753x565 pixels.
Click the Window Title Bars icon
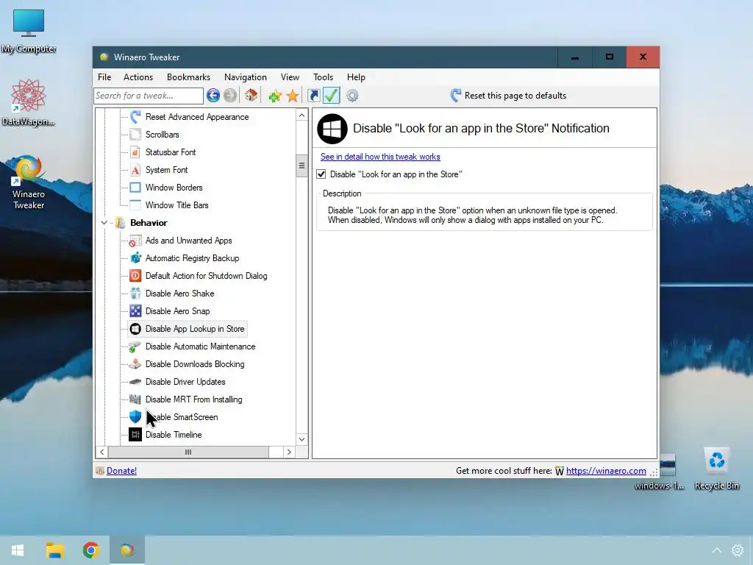point(135,205)
